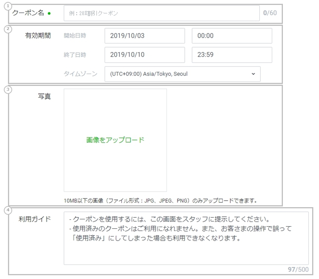Click the 写真 label

44,96
